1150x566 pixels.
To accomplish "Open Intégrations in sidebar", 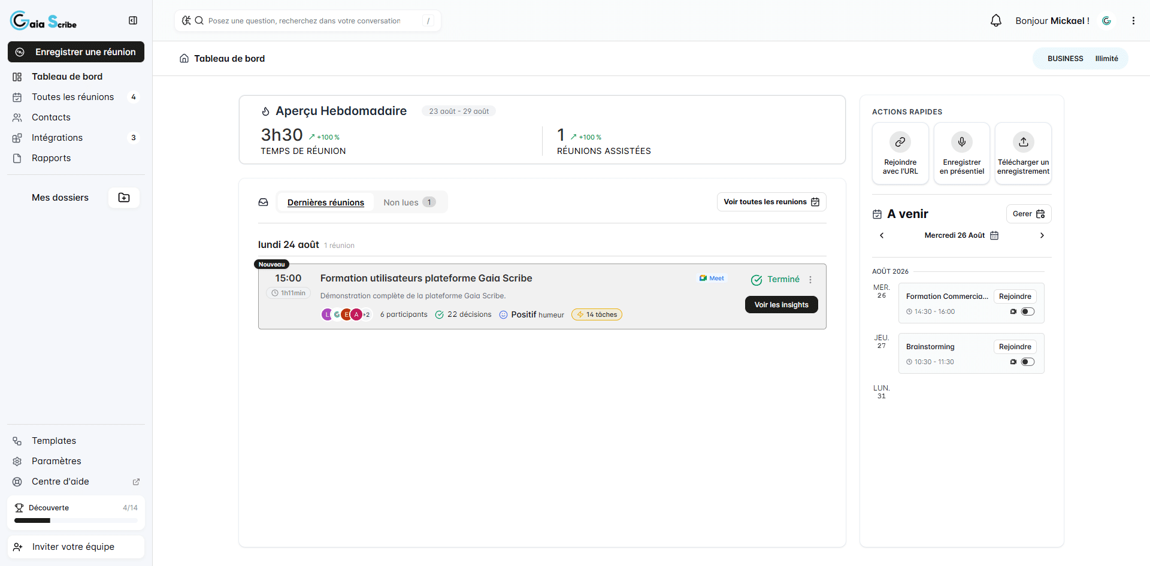I will pos(75,138).
